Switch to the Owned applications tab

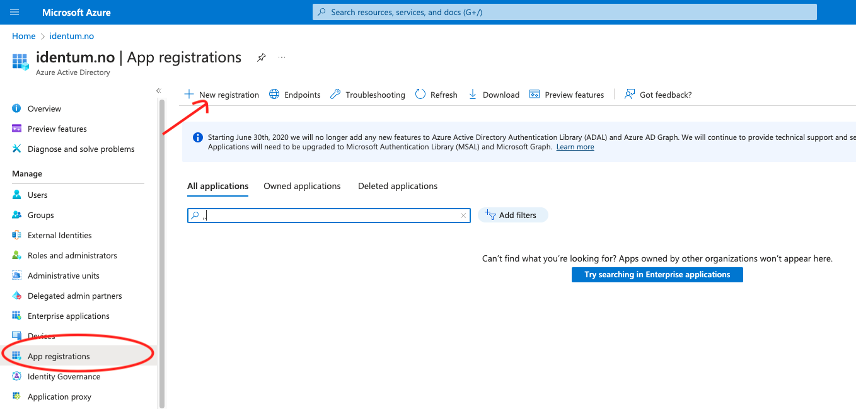(302, 186)
